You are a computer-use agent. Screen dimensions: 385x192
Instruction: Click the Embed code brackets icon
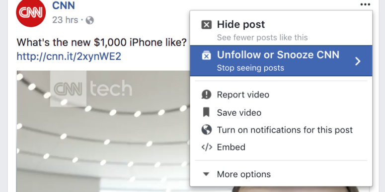(207, 147)
